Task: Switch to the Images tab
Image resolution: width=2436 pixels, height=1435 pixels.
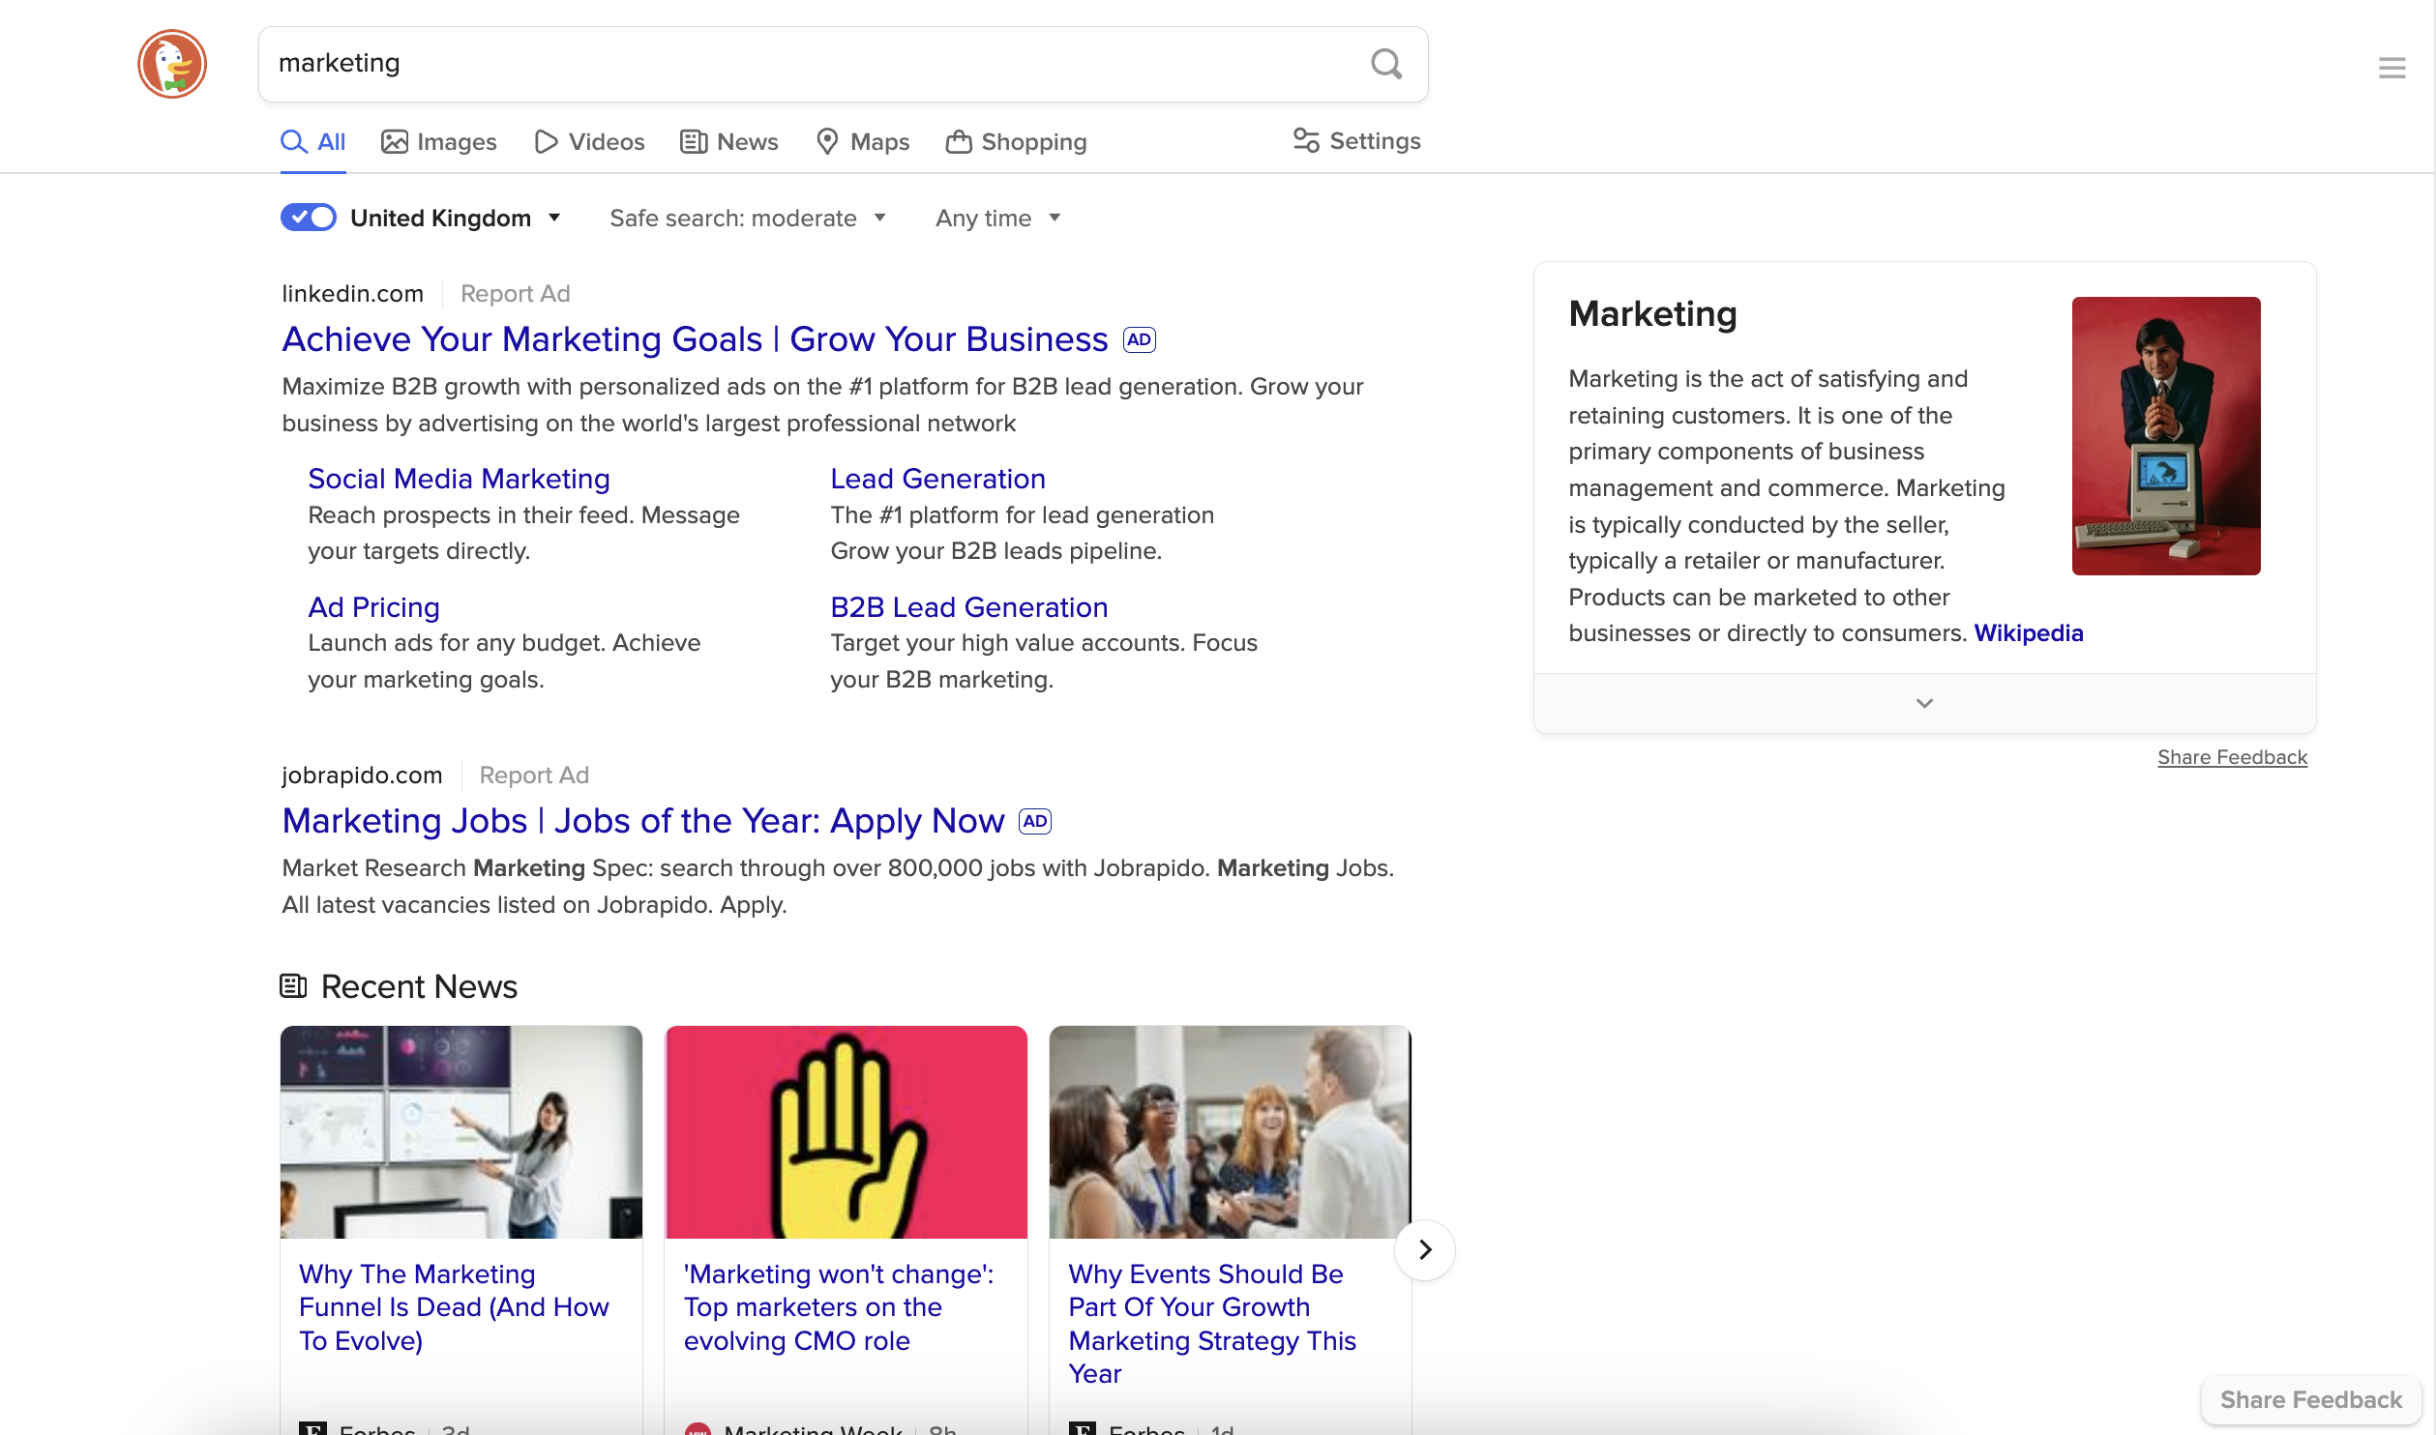Action: [x=438, y=142]
